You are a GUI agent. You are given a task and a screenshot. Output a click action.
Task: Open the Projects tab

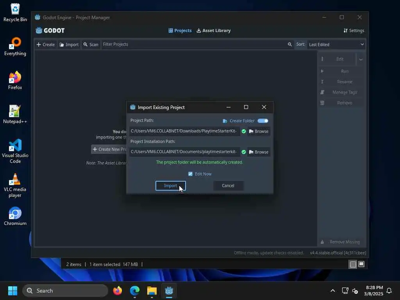coord(180,30)
